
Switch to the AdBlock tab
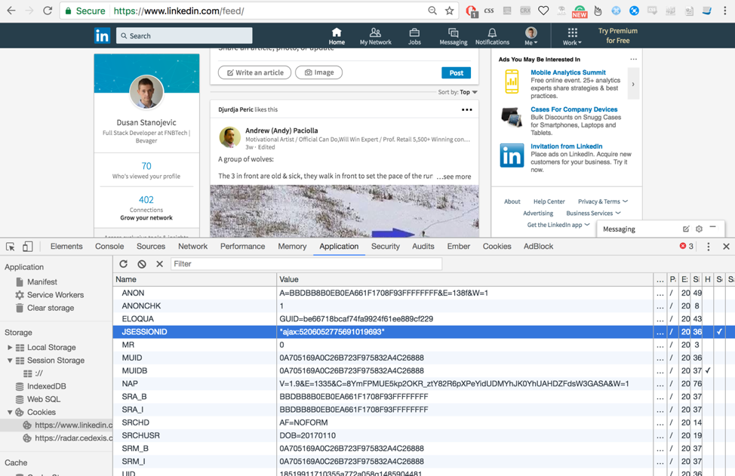[x=538, y=247]
